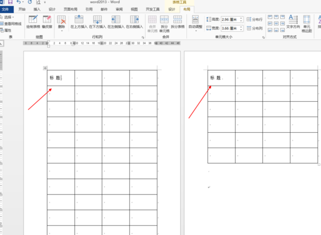Open the 行和列 group dialog launcher
321x235 pixels.
pos(143,37)
